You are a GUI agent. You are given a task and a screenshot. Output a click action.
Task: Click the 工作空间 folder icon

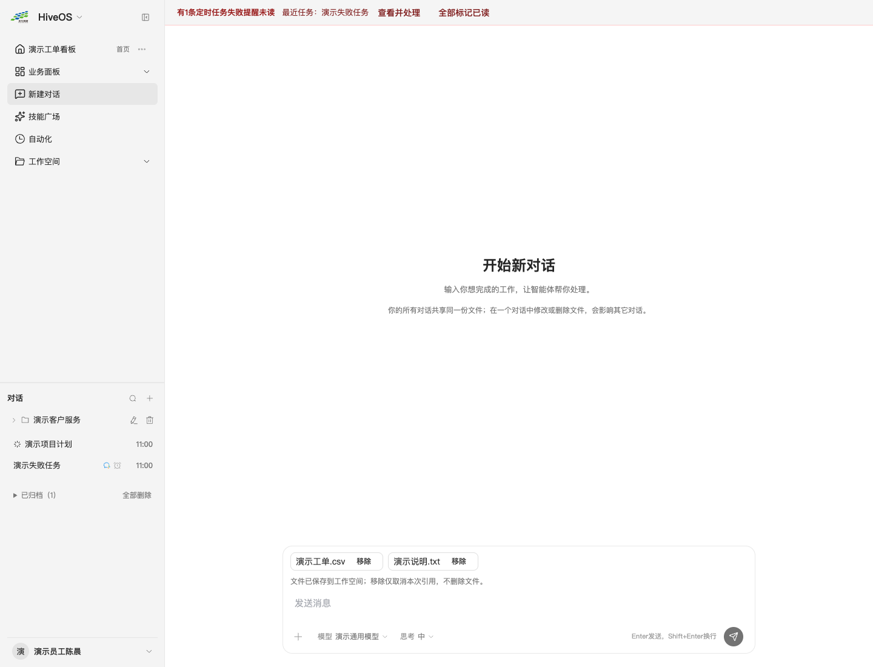[20, 161]
